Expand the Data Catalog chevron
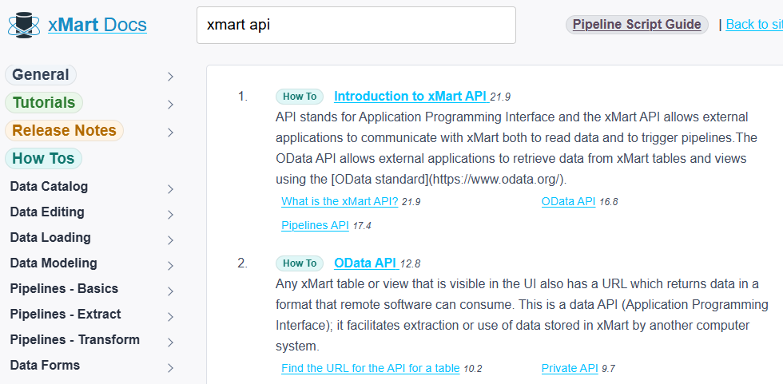783x384 pixels. click(171, 189)
